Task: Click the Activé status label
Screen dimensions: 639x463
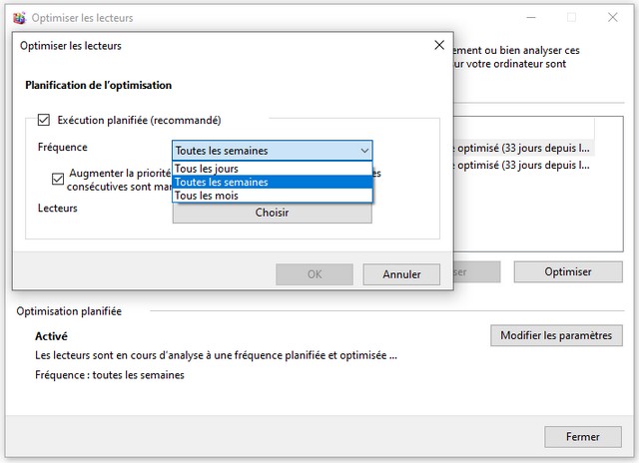Action: (x=51, y=336)
